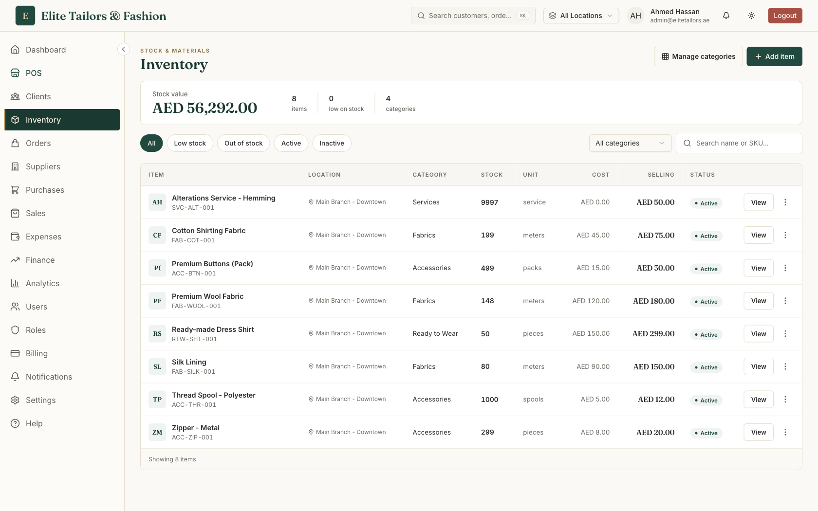Open the All Locations dropdown
Viewport: 818px width, 511px height.
pyautogui.click(x=581, y=16)
